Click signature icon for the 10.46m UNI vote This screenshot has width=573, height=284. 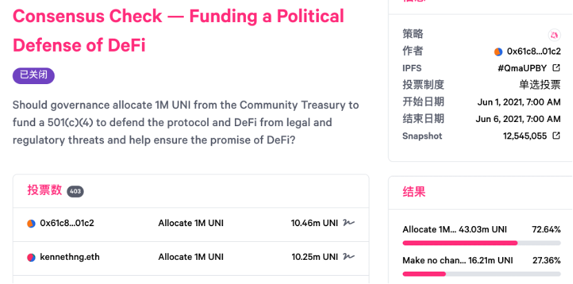click(349, 223)
